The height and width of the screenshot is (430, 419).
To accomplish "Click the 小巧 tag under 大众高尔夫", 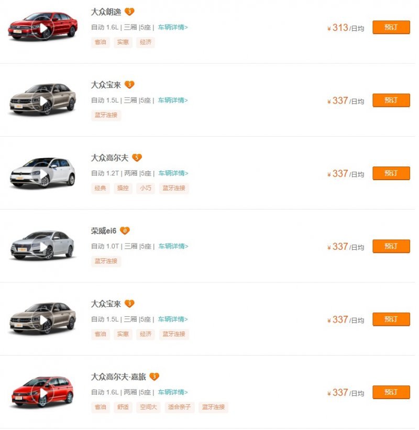I will click(x=146, y=188).
